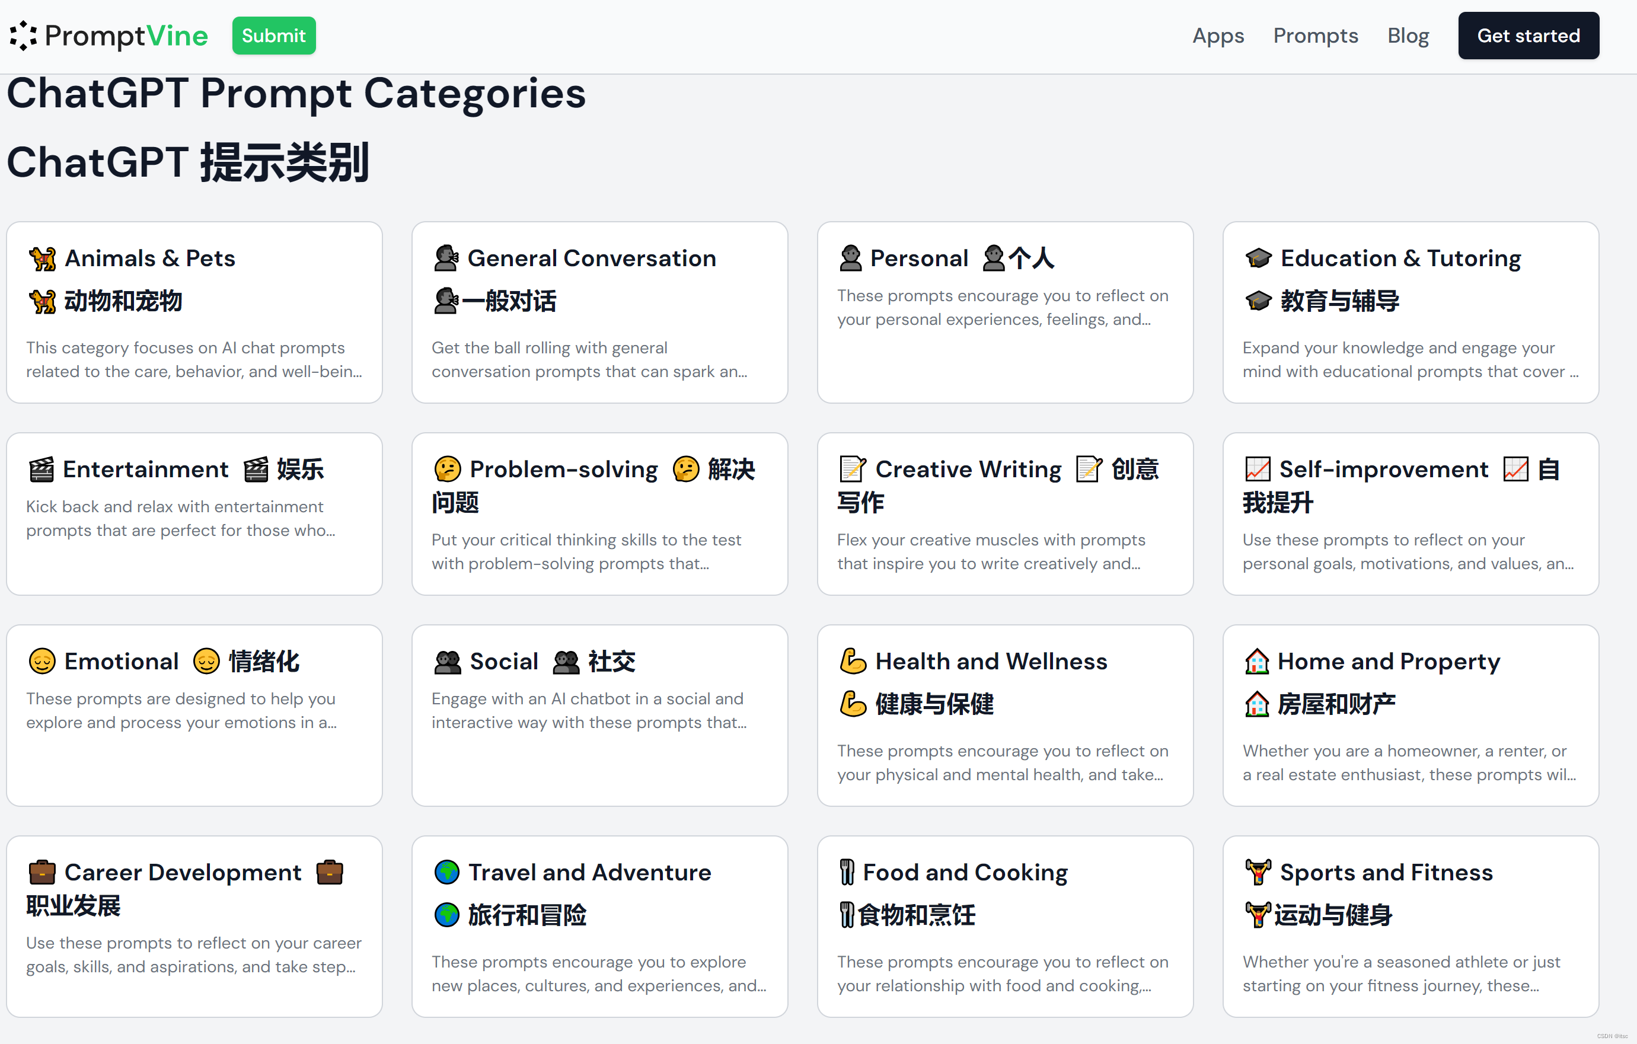
Task: Click the globe icon beside Travel and Adventure
Action: (x=446, y=872)
